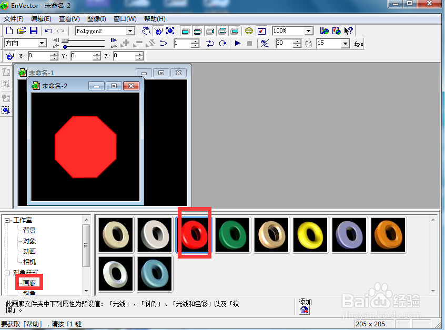The width and height of the screenshot is (445, 330).
Task: Select the Rotate Object tool in main toolbar
Action: point(158,30)
